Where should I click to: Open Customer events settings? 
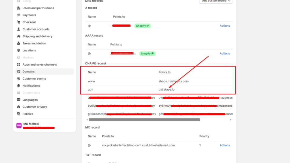[34, 79]
